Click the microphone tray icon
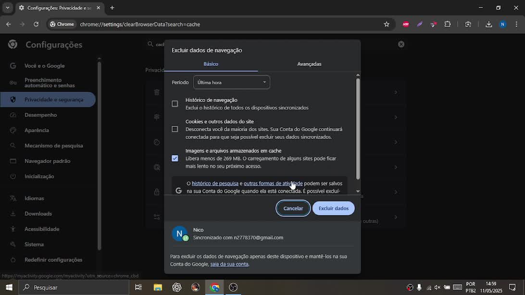The width and height of the screenshot is (525, 295). click(x=419, y=287)
